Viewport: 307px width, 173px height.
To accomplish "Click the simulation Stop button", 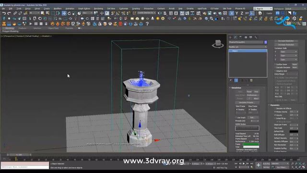I will click(x=256, y=92).
